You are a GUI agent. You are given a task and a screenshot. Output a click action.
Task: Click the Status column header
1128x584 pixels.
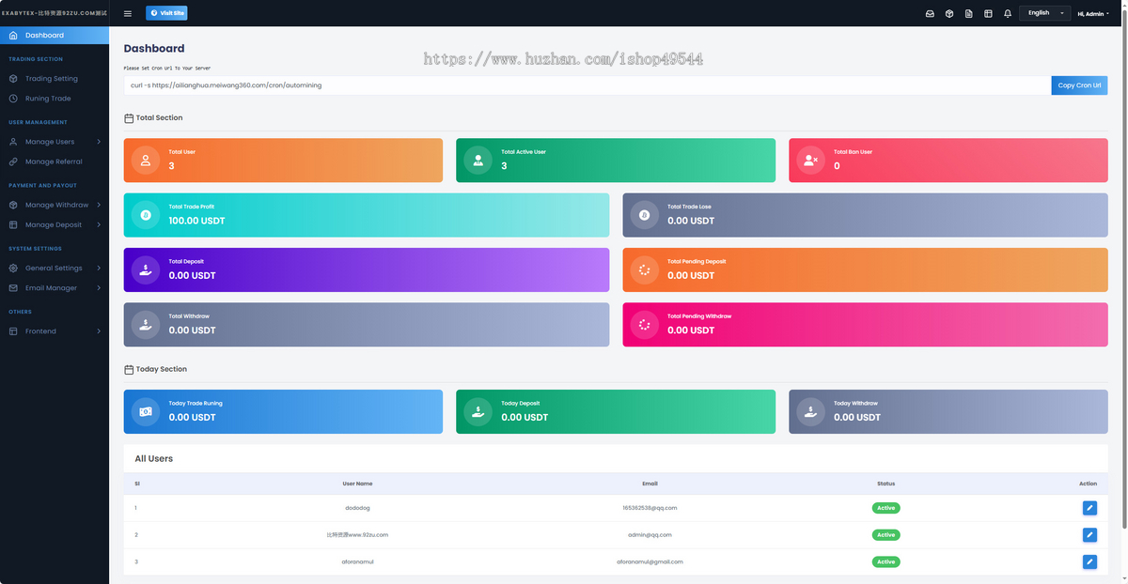tap(885, 484)
